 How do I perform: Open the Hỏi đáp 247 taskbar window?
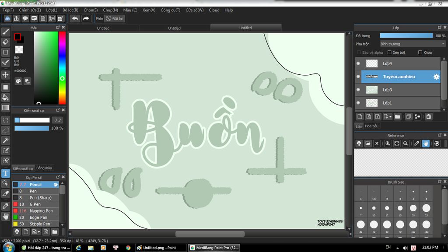click(46, 248)
